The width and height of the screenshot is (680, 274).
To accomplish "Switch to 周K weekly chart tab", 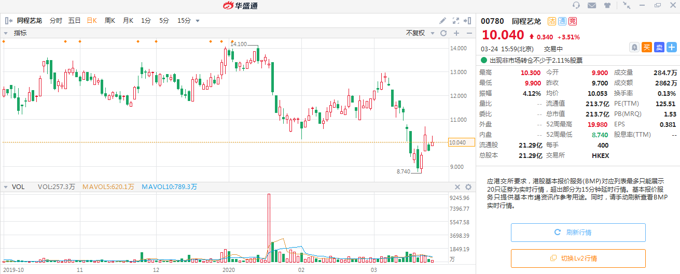I will tap(109, 21).
